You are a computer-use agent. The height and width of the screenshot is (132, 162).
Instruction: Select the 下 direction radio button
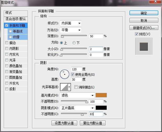(x=74, y=43)
